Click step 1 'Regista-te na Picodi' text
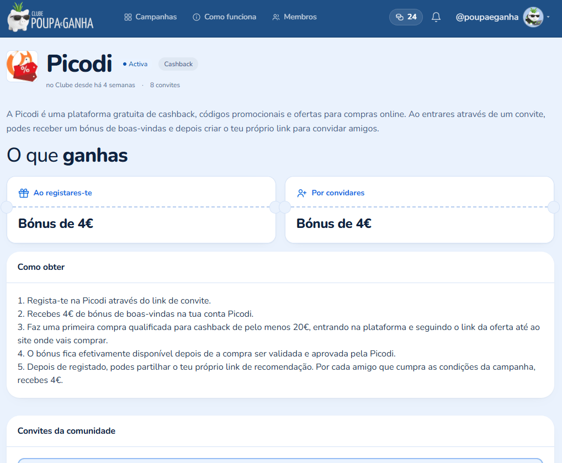The image size is (562, 463). (114, 301)
